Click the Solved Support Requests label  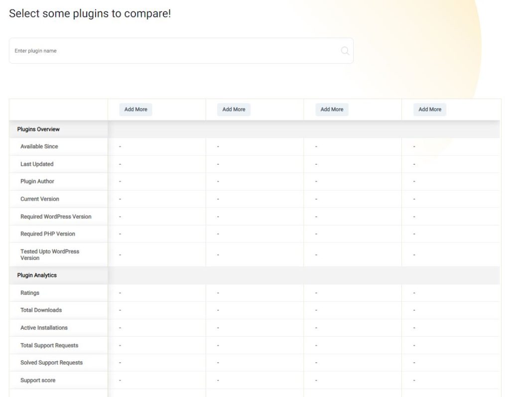[51, 363]
